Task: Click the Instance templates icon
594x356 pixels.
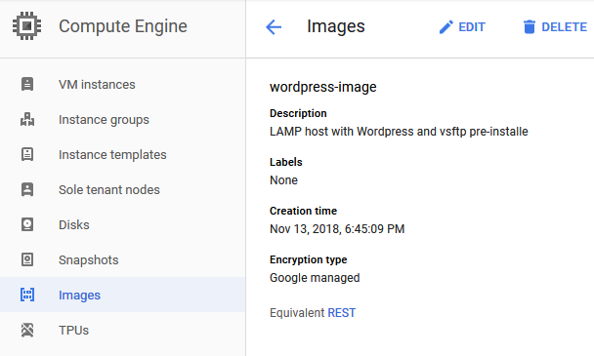Action: click(x=27, y=154)
